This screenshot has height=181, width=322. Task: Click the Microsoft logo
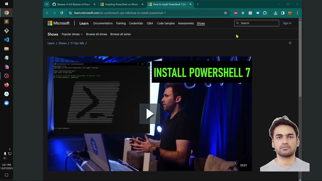[x=58, y=23]
